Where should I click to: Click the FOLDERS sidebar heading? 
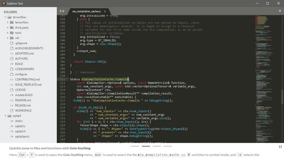(x=10, y=12)
